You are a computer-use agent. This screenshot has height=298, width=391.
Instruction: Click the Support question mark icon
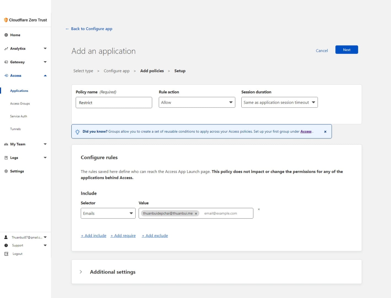point(6,245)
